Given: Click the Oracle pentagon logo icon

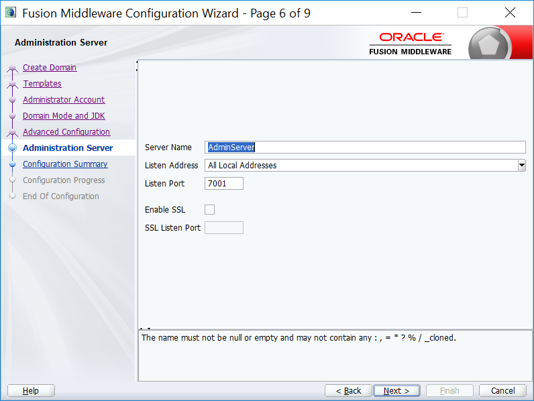Looking at the screenshot, I should (x=490, y=45).
